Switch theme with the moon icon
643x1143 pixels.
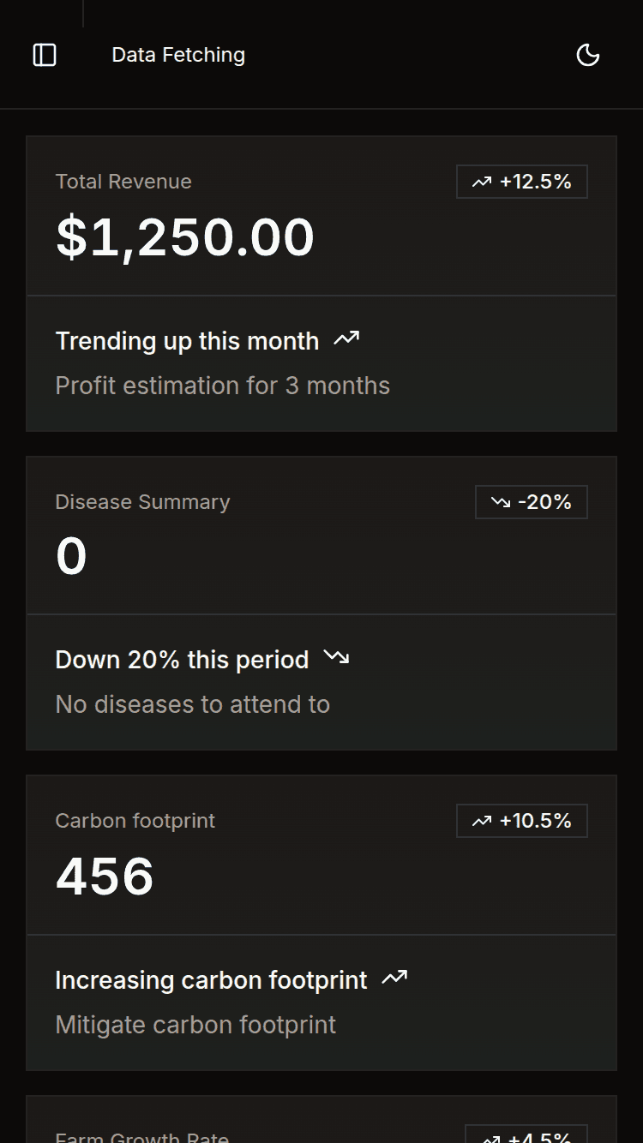pos(588,55)
